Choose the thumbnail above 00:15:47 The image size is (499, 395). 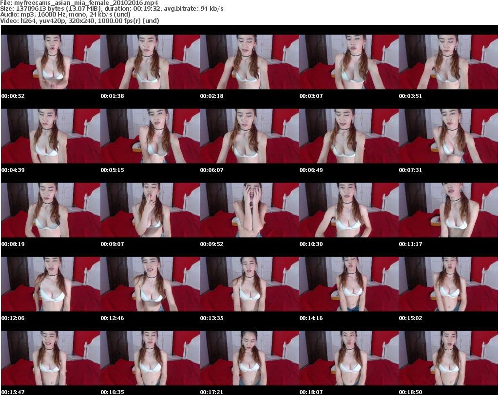[x=51, y=358]
